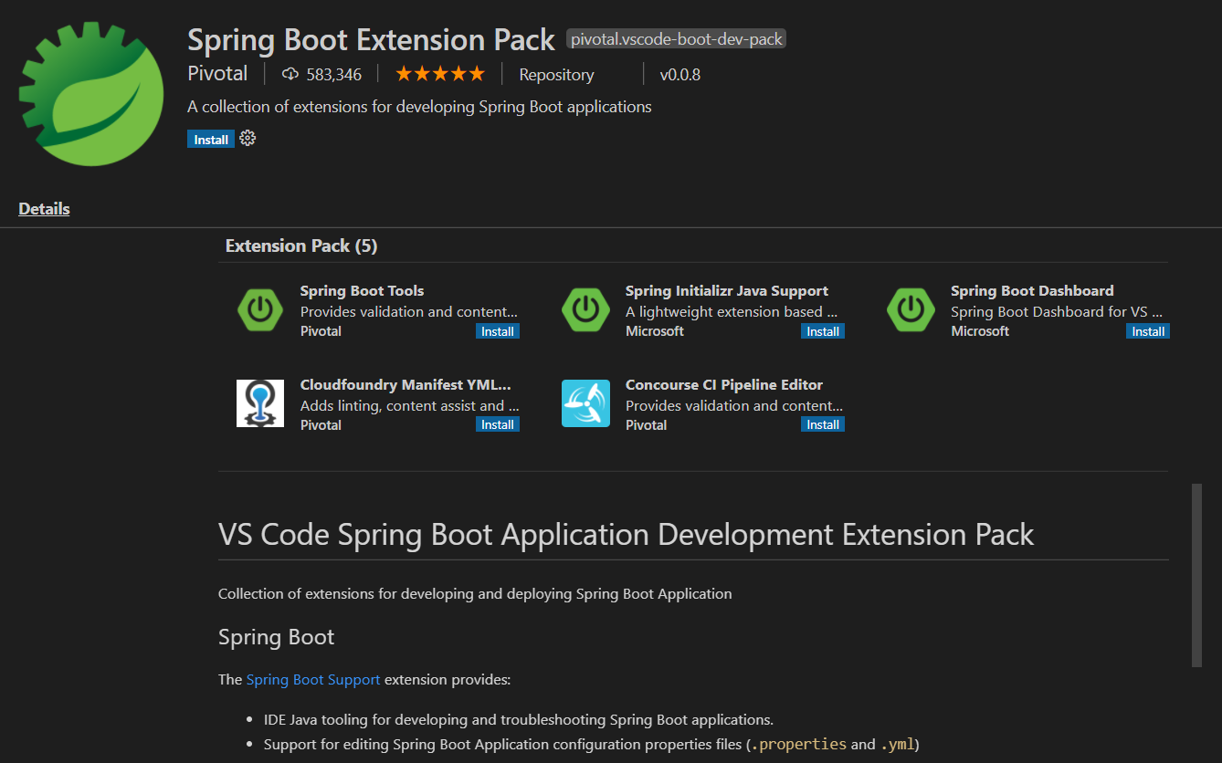This screenshot has height=763, width=1222.
Task: Open the Pivotal publisher link
Action: pos(217,74)
